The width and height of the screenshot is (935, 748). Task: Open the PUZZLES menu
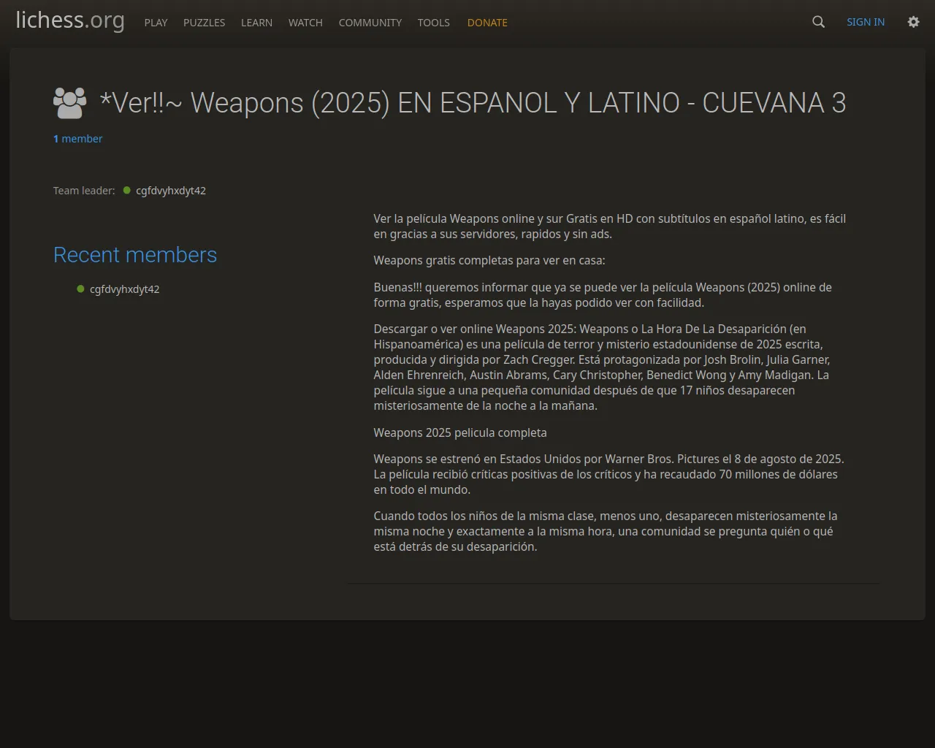pos(204,23)
